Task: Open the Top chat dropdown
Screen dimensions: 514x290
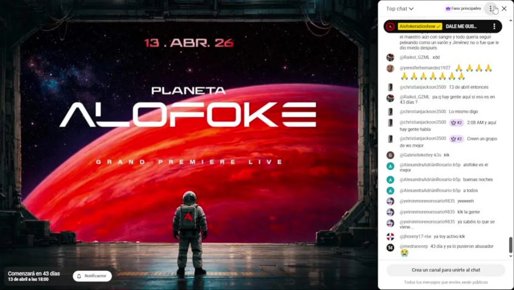Action: [x=399, y=8]
